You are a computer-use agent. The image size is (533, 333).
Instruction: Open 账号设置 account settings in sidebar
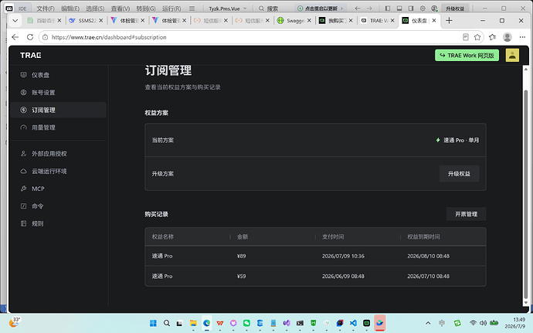coord(58,93)
